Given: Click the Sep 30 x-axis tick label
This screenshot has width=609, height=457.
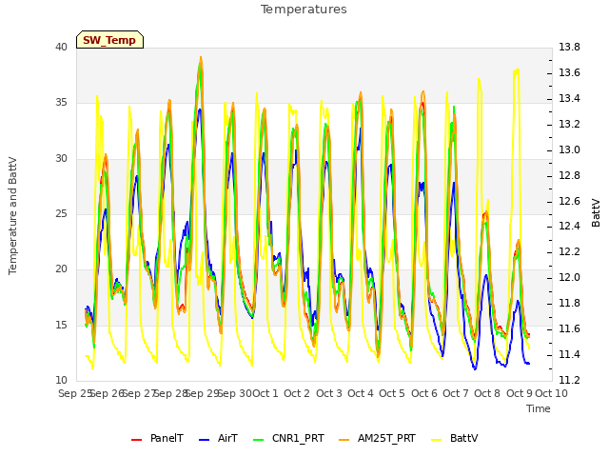Looking at the screenshot, I should coord(235,393).
